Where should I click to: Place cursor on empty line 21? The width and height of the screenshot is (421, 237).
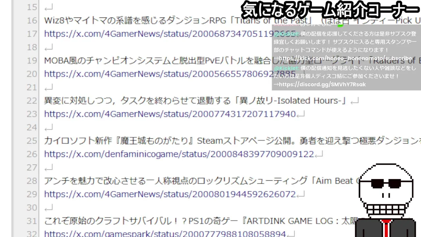(x=48, y=87)
